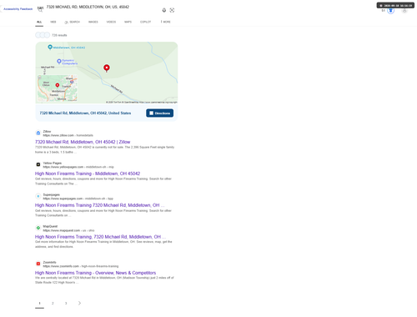417x317 pixels.
Task: Switch to the WEB tab
Action: (53, 22)
